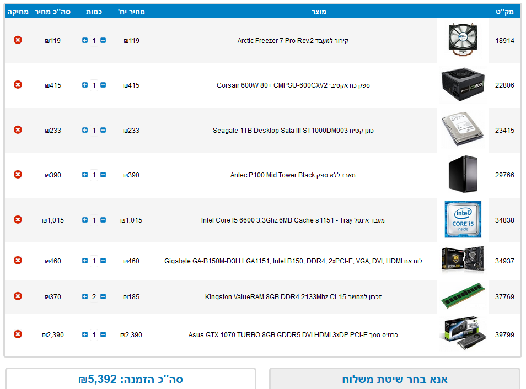
Task: Open the Gigabyte GA-B150M-D3H product link
Action: pos(293,261)
